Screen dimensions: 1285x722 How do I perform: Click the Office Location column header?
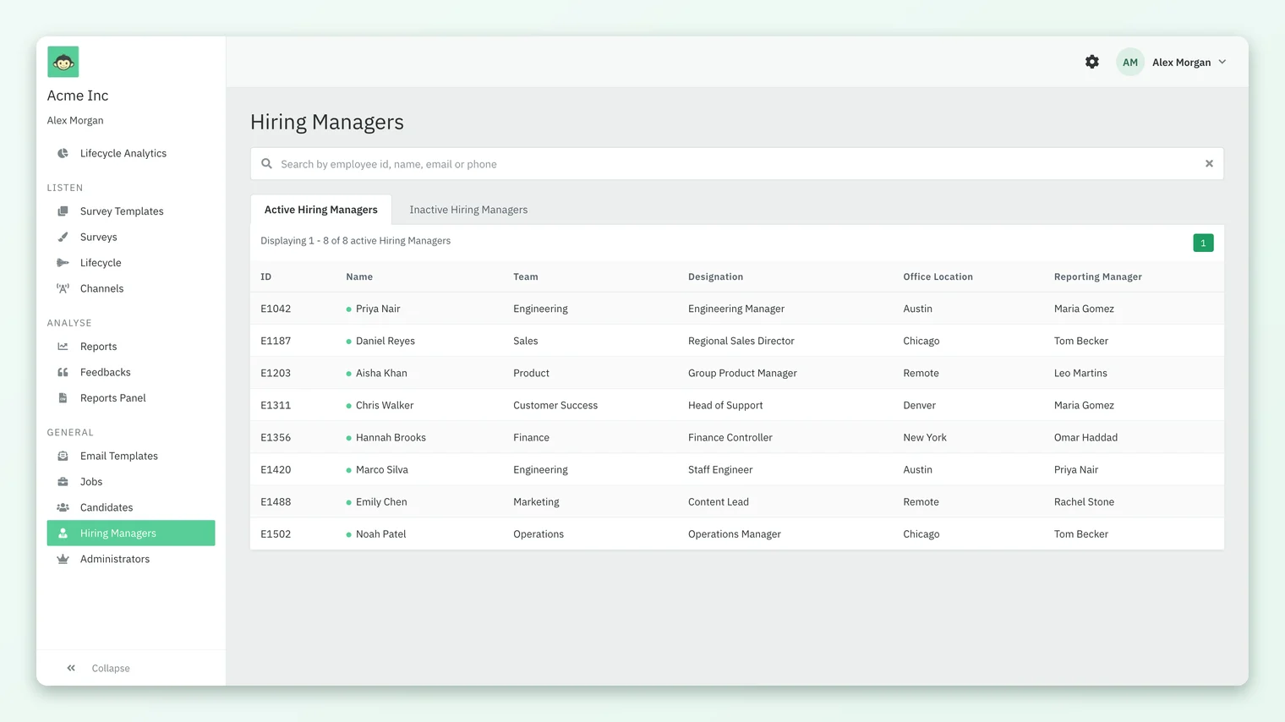click(938, 276)
